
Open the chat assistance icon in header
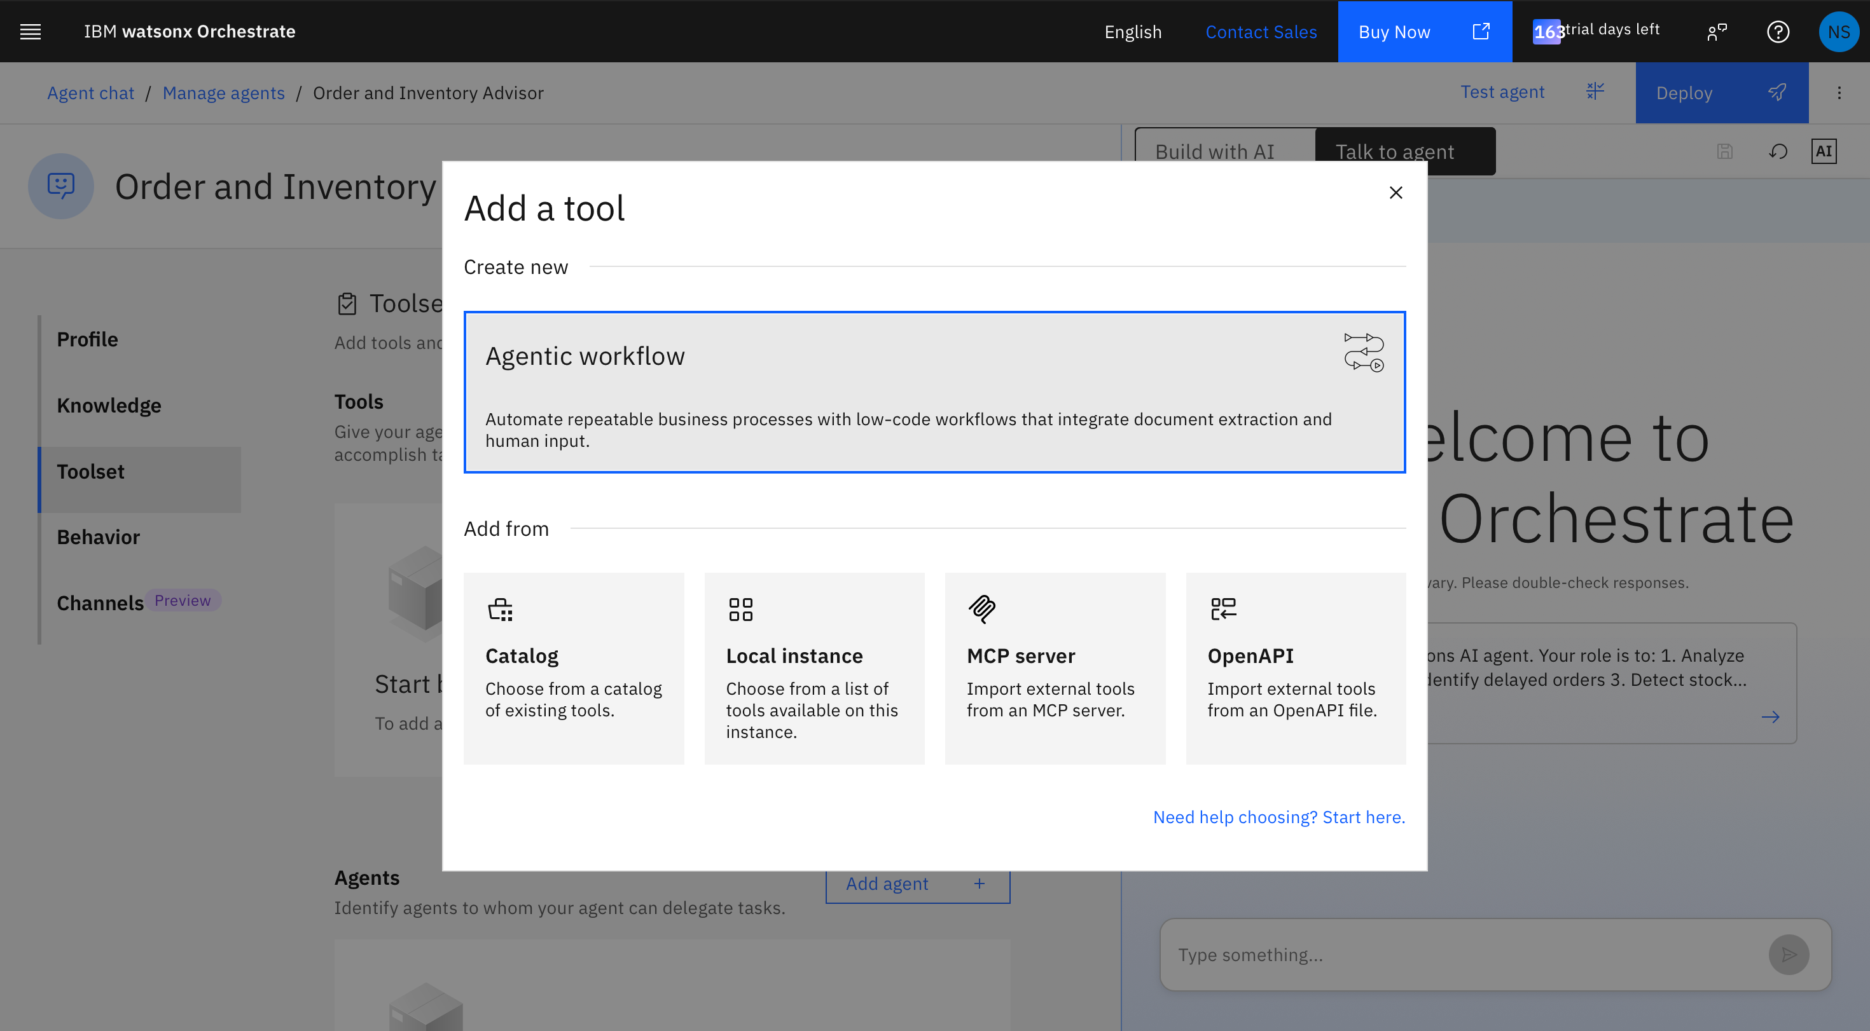[x=1717, y=31]
